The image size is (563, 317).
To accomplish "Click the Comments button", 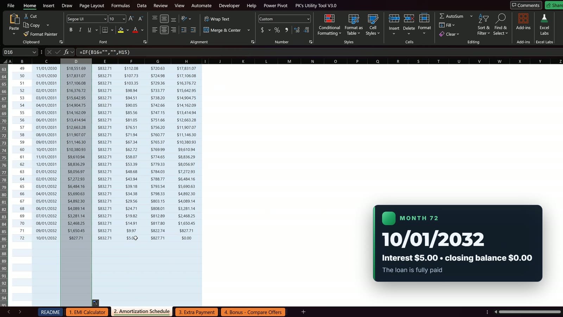I will click(526, 5).
